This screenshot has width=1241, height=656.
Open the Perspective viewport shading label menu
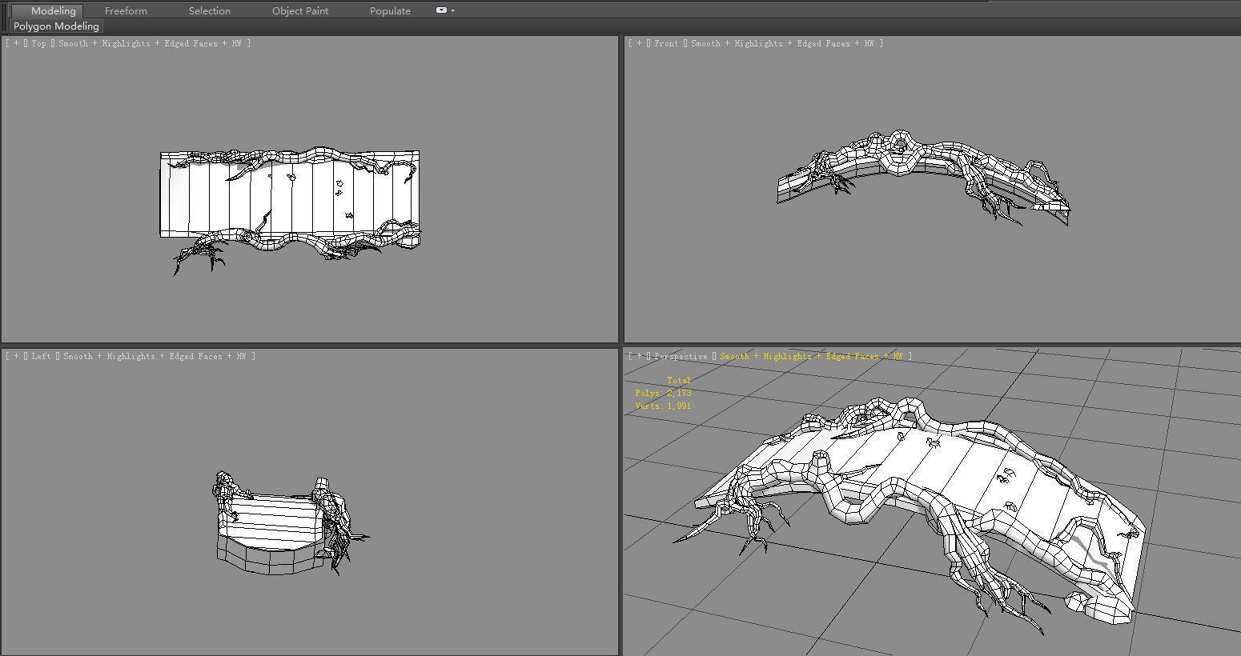811,356
